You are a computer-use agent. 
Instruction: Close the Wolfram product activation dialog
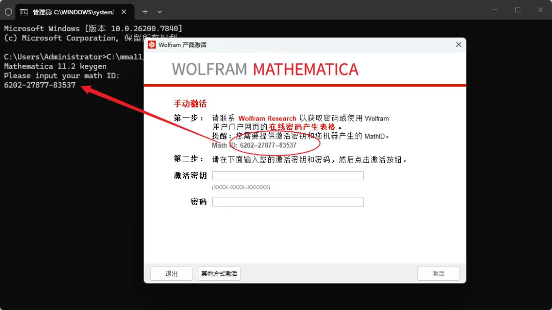pos(458,45)
